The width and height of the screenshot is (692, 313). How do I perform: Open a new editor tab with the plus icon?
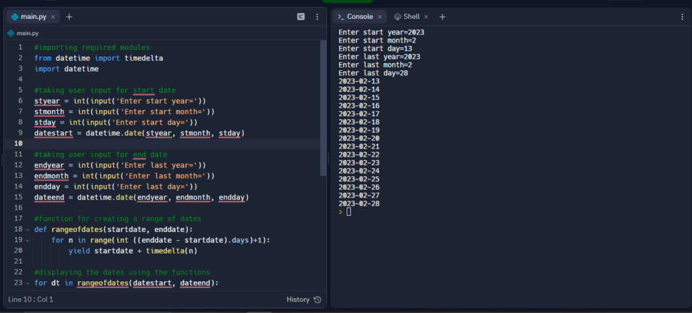tap(69, 17)
